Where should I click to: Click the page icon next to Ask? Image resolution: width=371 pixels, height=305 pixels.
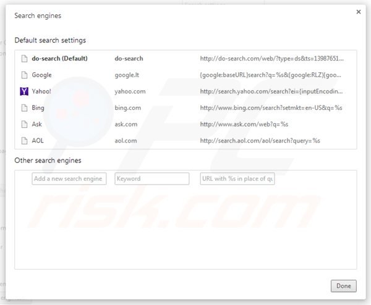point(24,124)
